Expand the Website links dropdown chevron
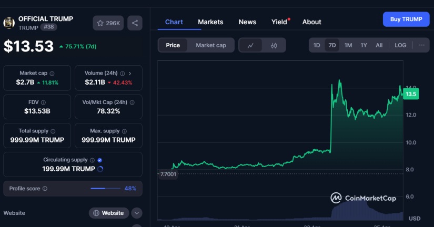The image size is (434, 227). tap(137, 213)
